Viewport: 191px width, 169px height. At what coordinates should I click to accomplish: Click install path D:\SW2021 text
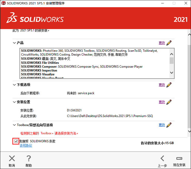click(x=74, y=110)
